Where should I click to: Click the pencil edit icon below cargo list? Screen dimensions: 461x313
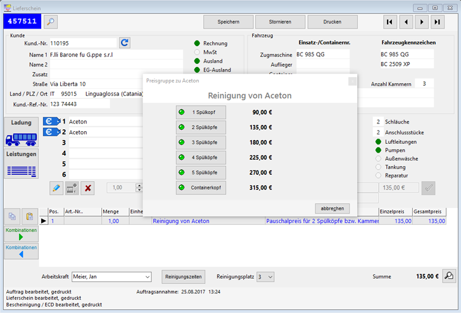pyautogui.click(x=56, y=188)
